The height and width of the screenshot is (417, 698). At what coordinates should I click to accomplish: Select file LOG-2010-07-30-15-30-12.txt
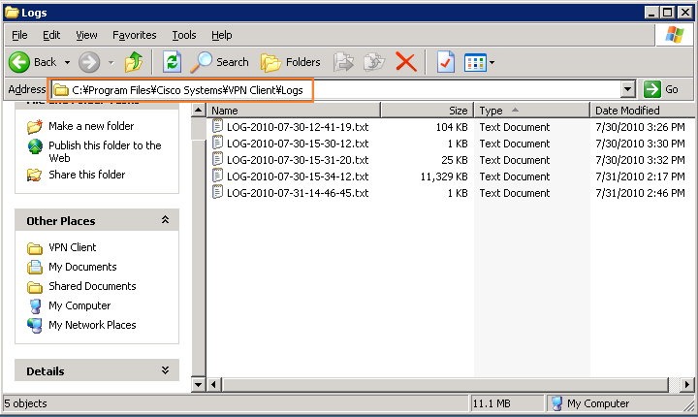[x=298, y=144]
